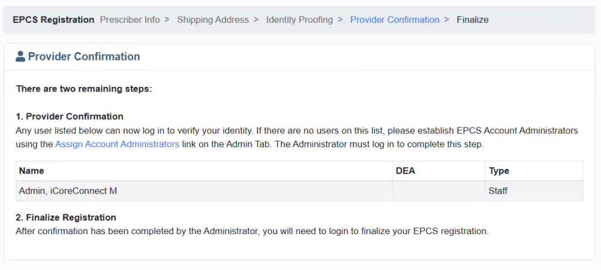
Task: Click the Provider Confirmation breadcrumb link
Action: (394, 20)
